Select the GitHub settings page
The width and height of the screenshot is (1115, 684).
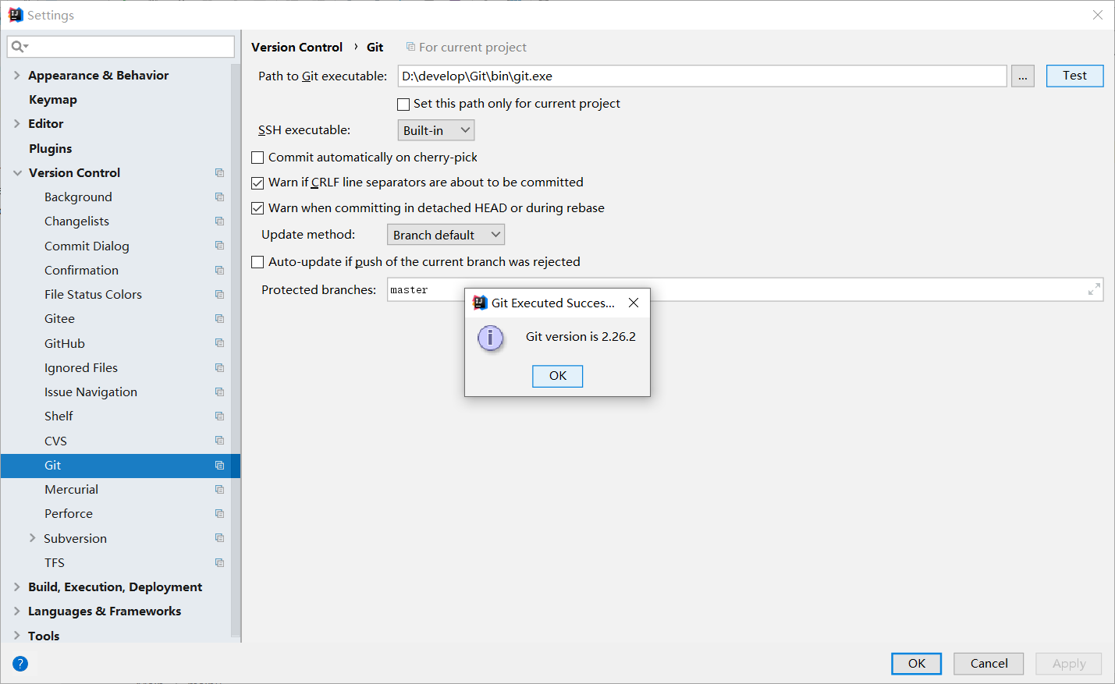(64, 343)
